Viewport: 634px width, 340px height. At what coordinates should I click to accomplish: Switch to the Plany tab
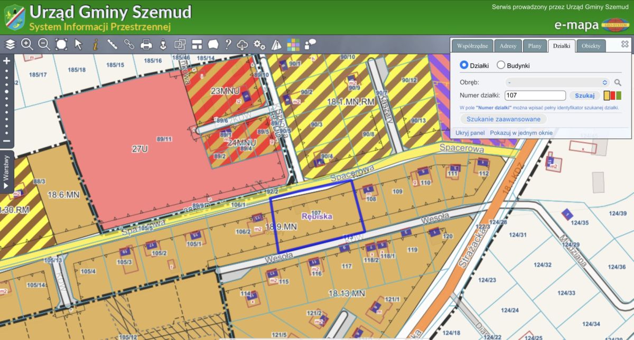(535, 46)
